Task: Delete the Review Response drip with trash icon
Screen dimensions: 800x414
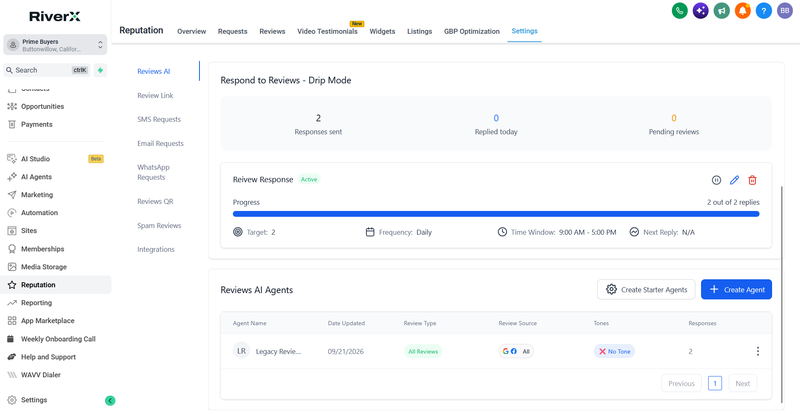Action: tap(752, 180)
